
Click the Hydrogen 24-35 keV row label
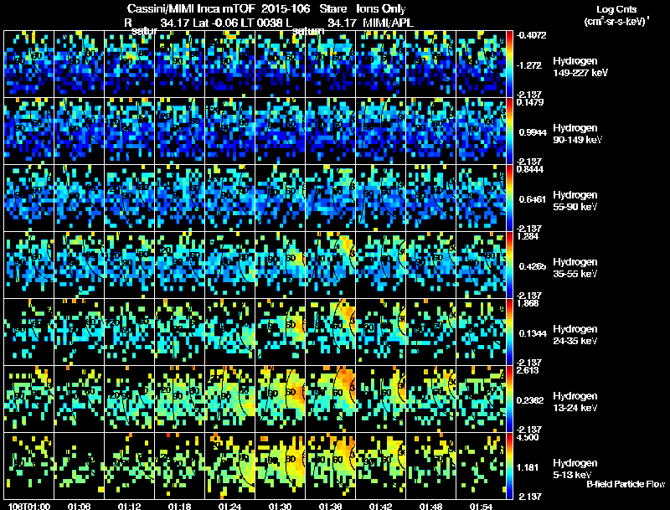[x=575, y=335]
